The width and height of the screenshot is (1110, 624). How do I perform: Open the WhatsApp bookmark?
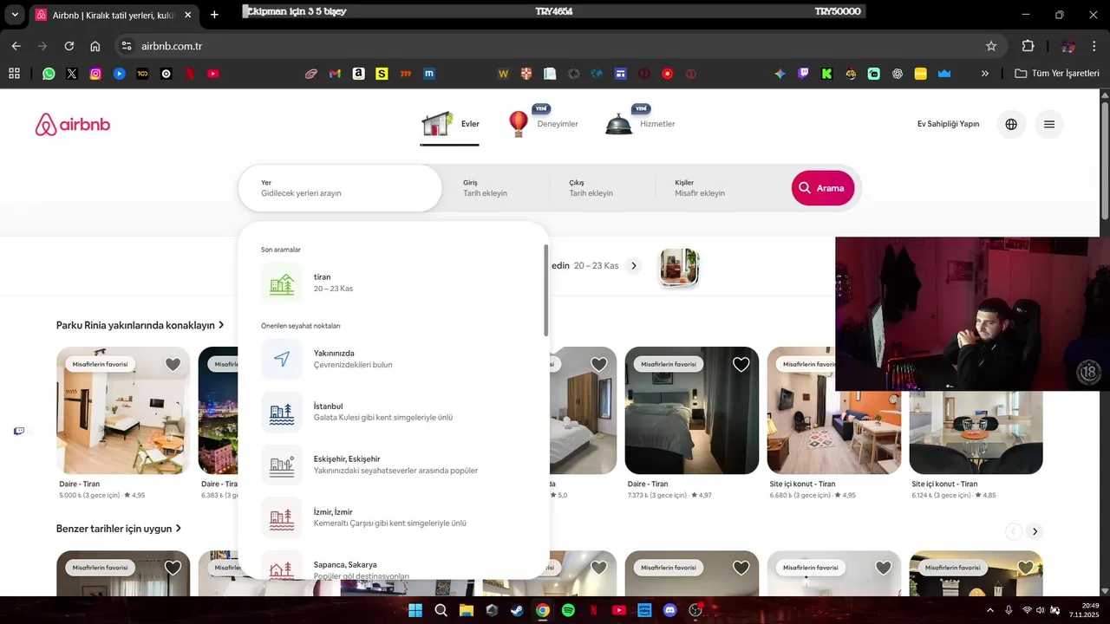click(49, 74)
